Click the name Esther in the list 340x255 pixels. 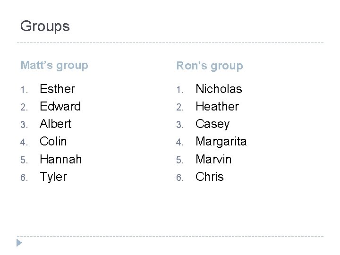pos(57,89)
